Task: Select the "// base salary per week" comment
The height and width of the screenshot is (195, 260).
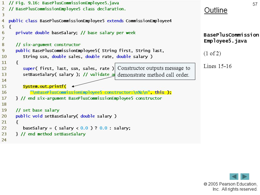Action: (x=108, y=33)
